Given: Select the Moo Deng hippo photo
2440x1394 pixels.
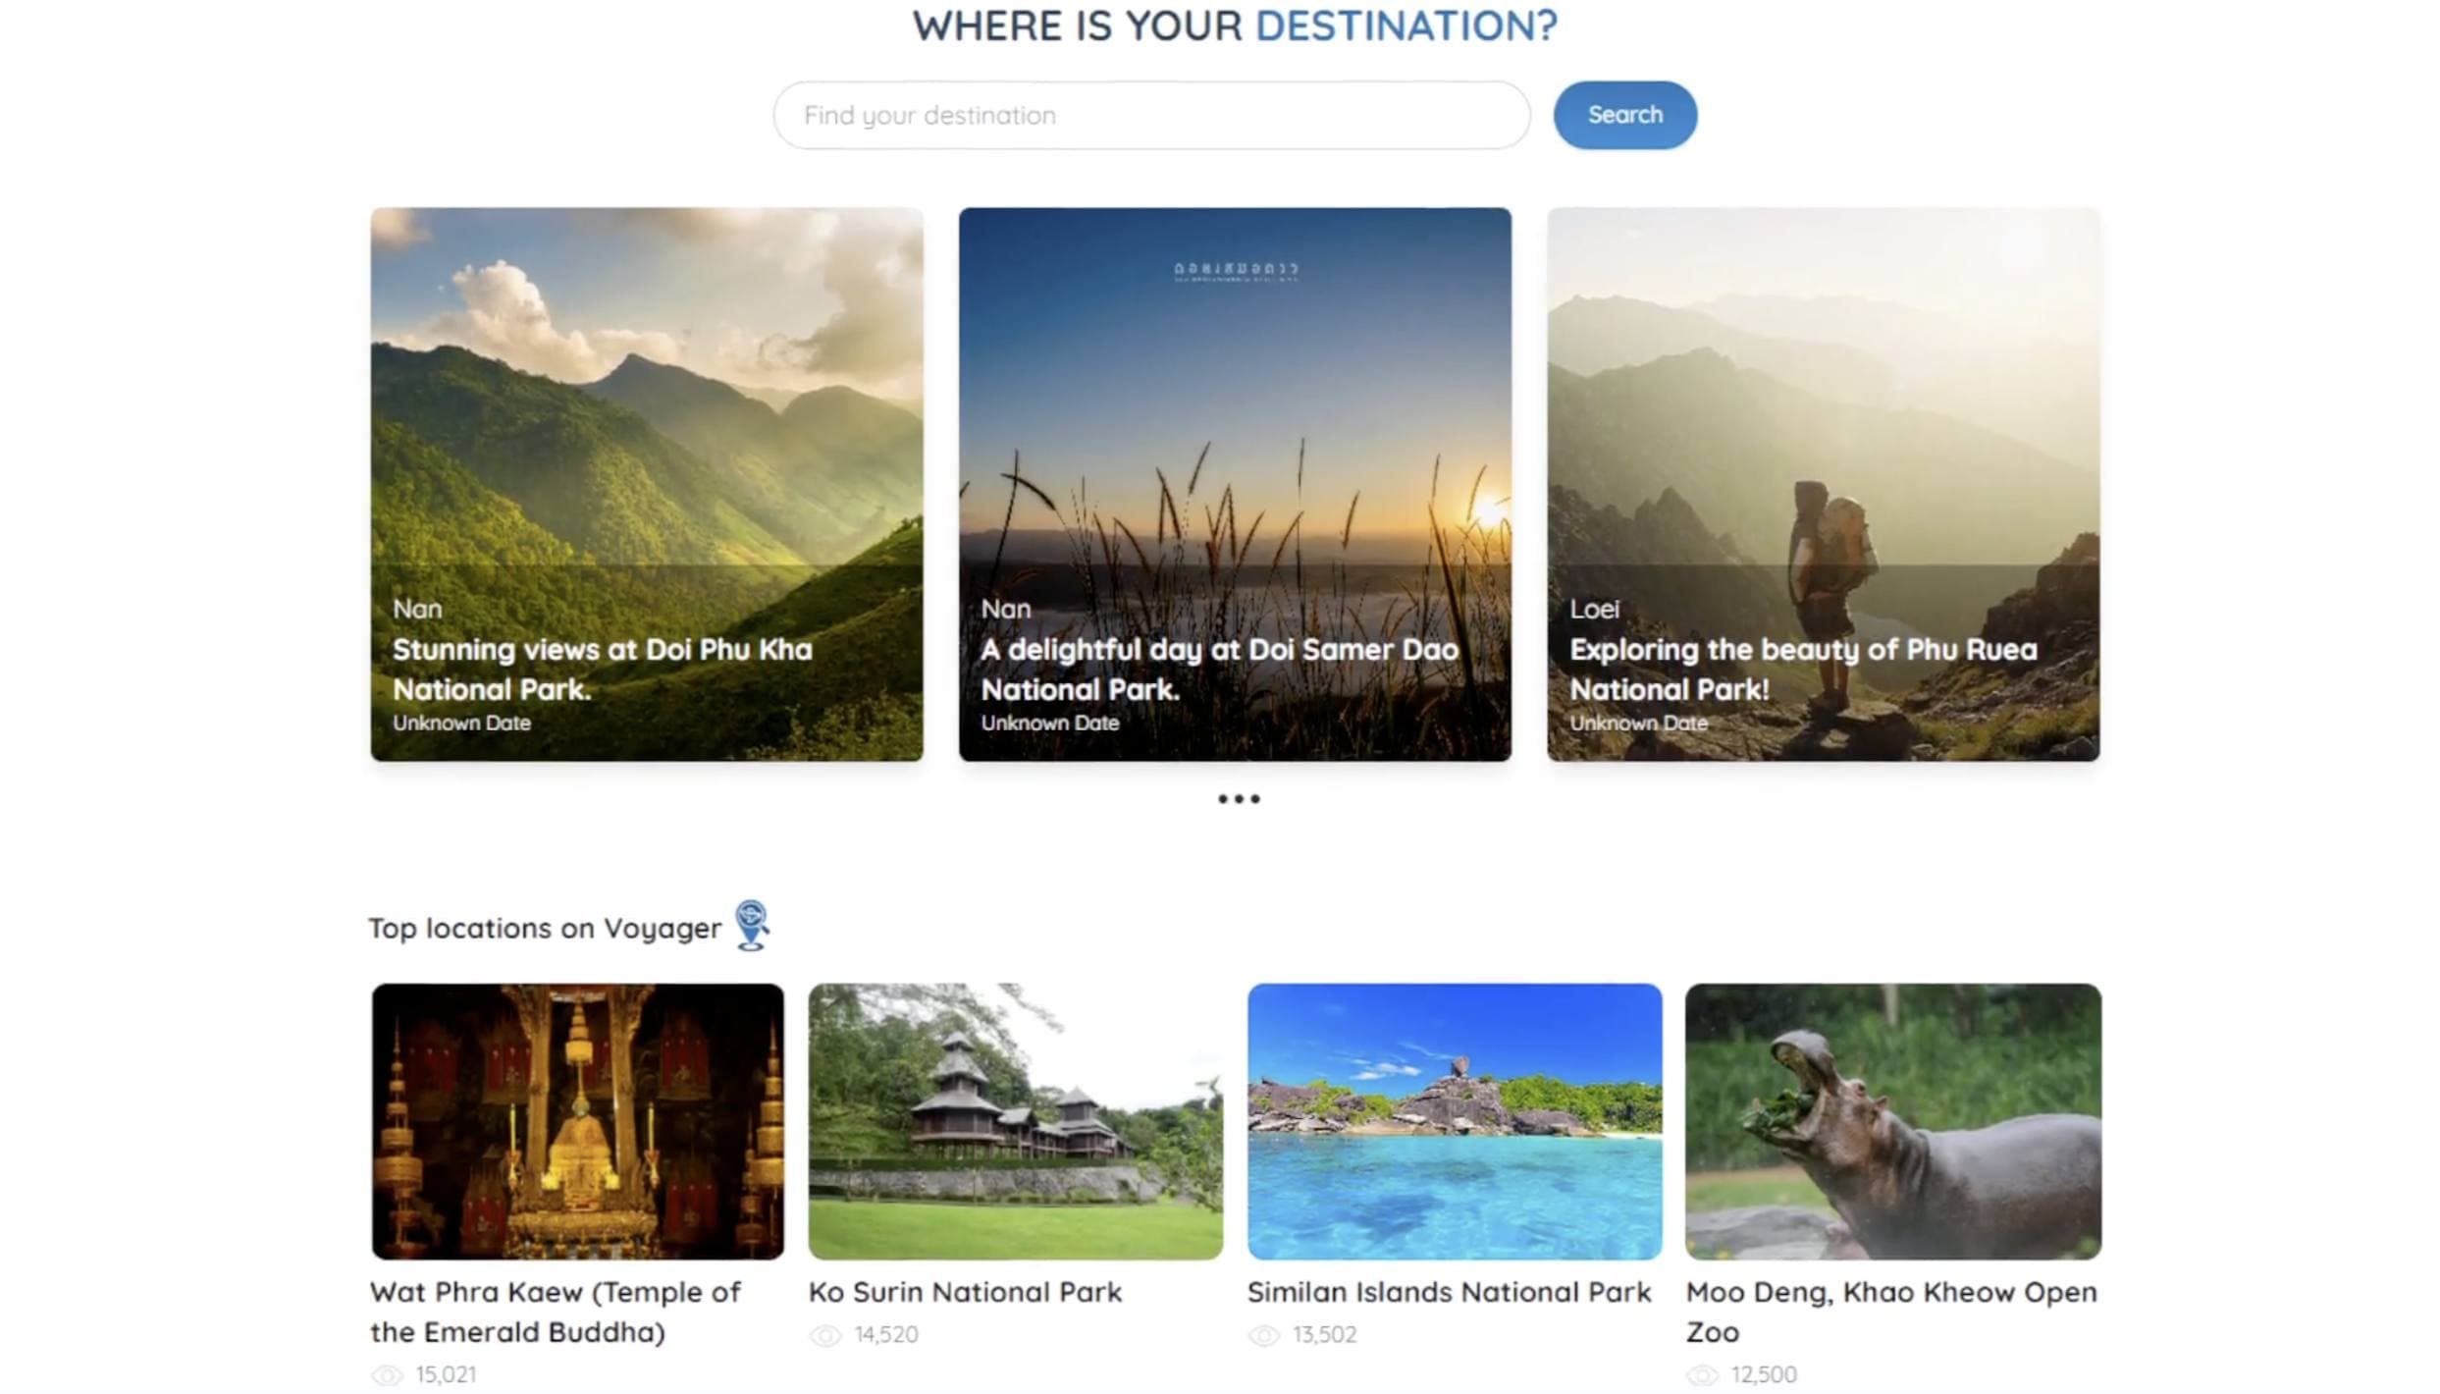Looking at the screenshot, I should pos(1892,1121).
